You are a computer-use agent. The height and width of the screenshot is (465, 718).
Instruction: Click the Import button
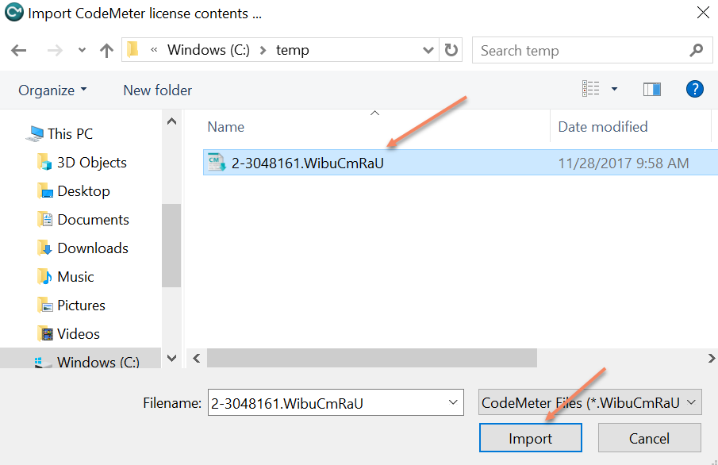point(530,438)
